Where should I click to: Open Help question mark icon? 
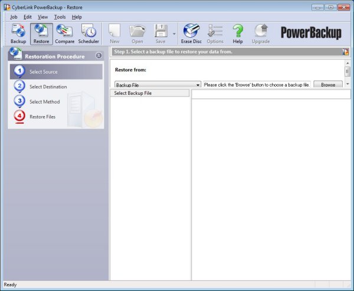click(x=238, y=34)
